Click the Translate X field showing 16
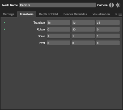This screenshot has height=110, width=123. click(59, 23)
